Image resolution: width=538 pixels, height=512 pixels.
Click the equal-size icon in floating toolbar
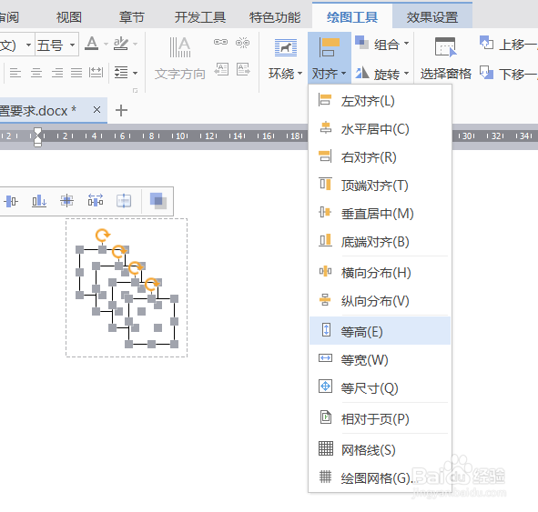point(124,201)
